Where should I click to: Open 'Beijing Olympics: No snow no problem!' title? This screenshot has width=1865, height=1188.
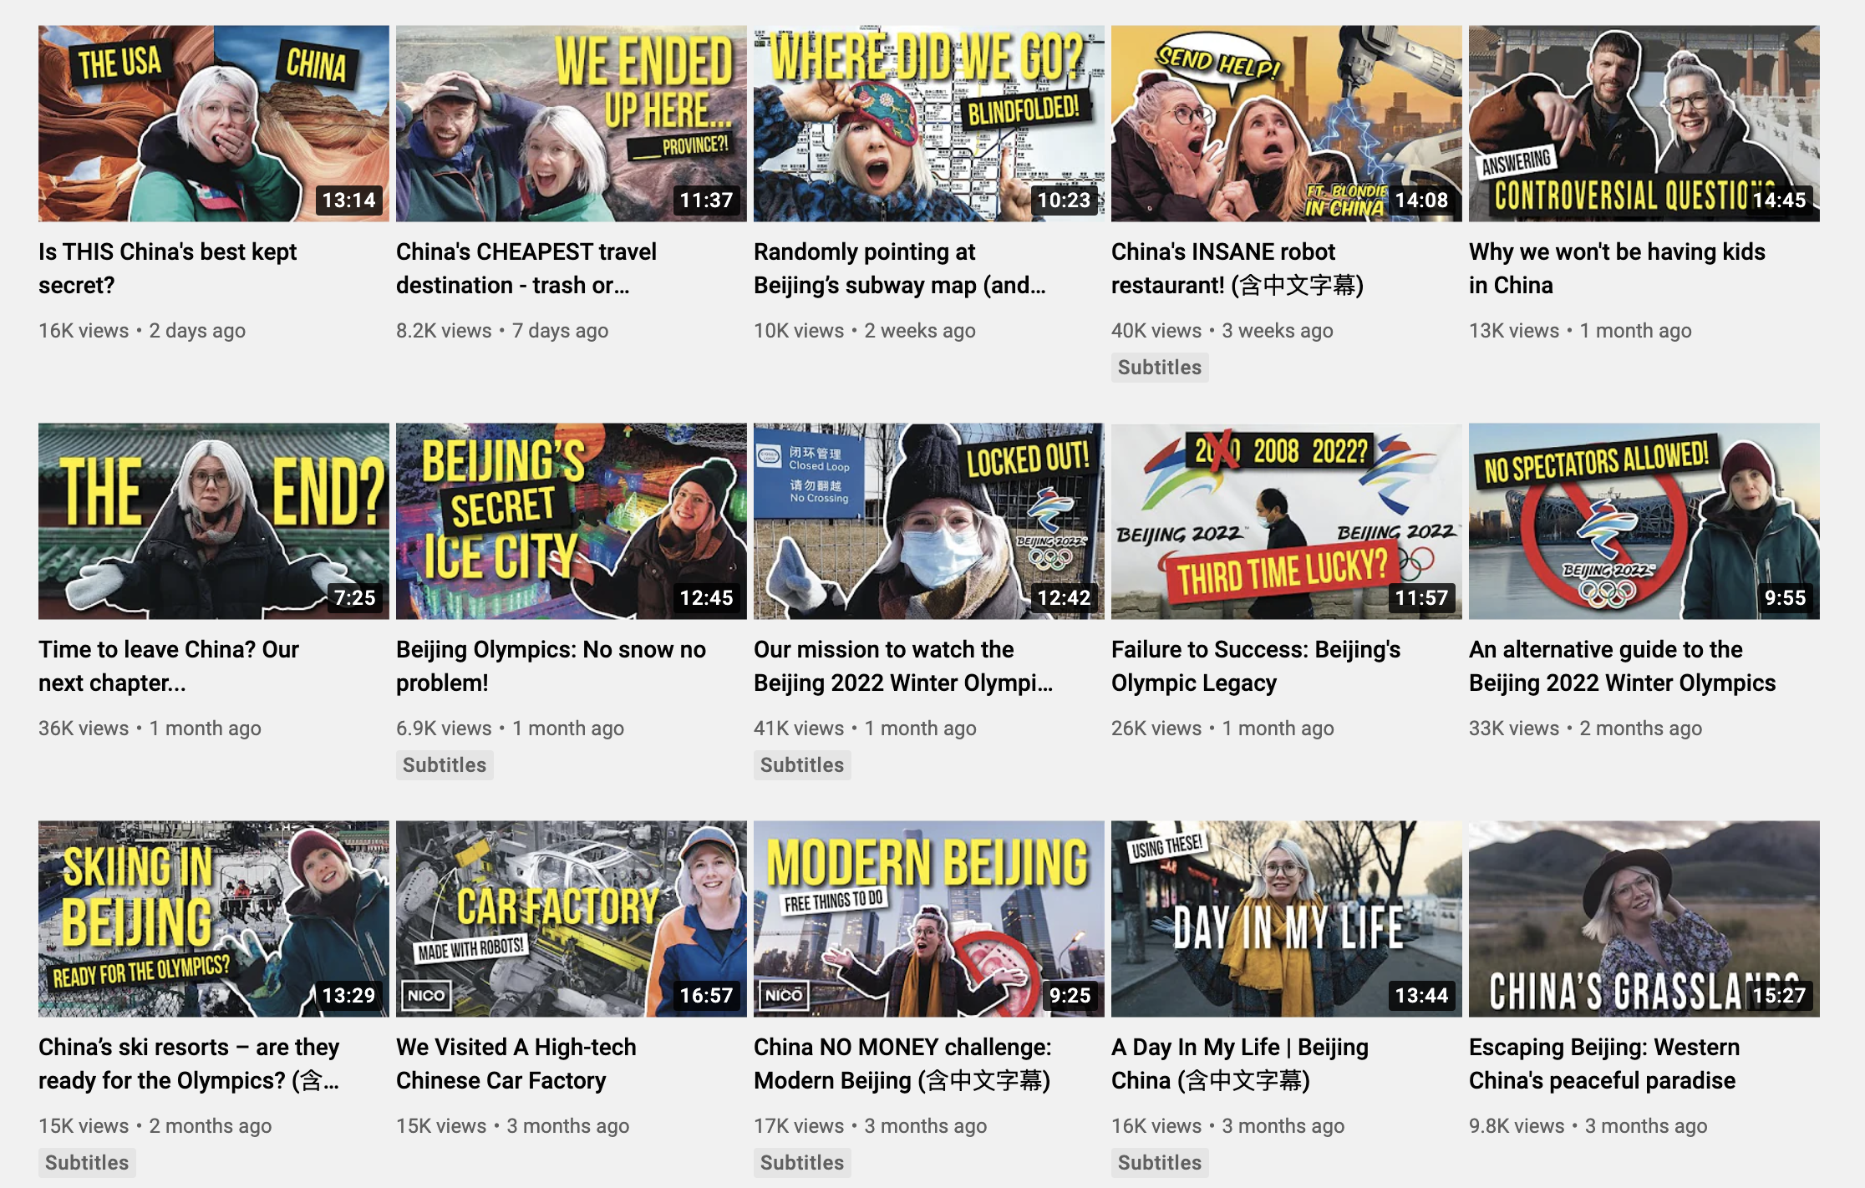pyautogui.click(x=551, y=666)
